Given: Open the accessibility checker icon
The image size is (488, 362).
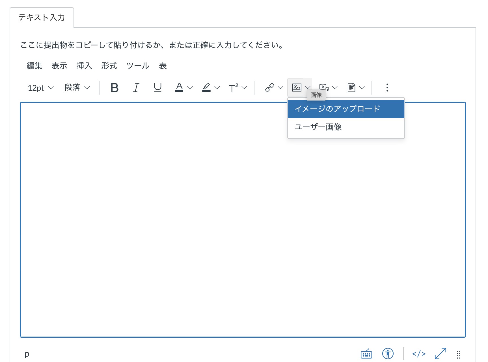Looking at the screenshot, I should (x=388, y=354).
